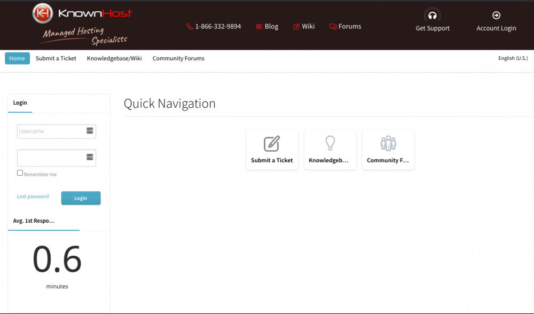The width and height of the screenshot is (534, 314).
Task: Click the Forums chat bubble icon
Action: 333,27
